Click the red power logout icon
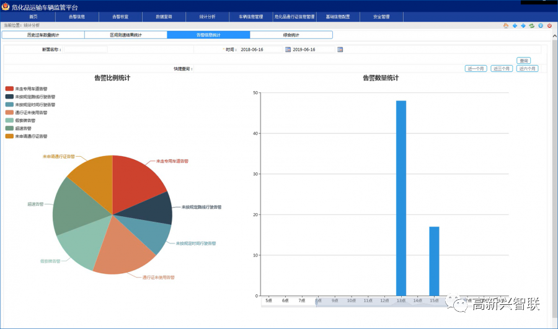558x329 pixels. pos(549,26)
